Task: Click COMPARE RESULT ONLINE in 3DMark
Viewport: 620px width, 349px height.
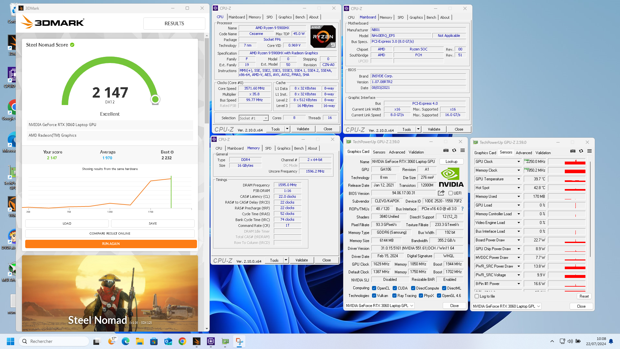Action: (x=110, y=233)
